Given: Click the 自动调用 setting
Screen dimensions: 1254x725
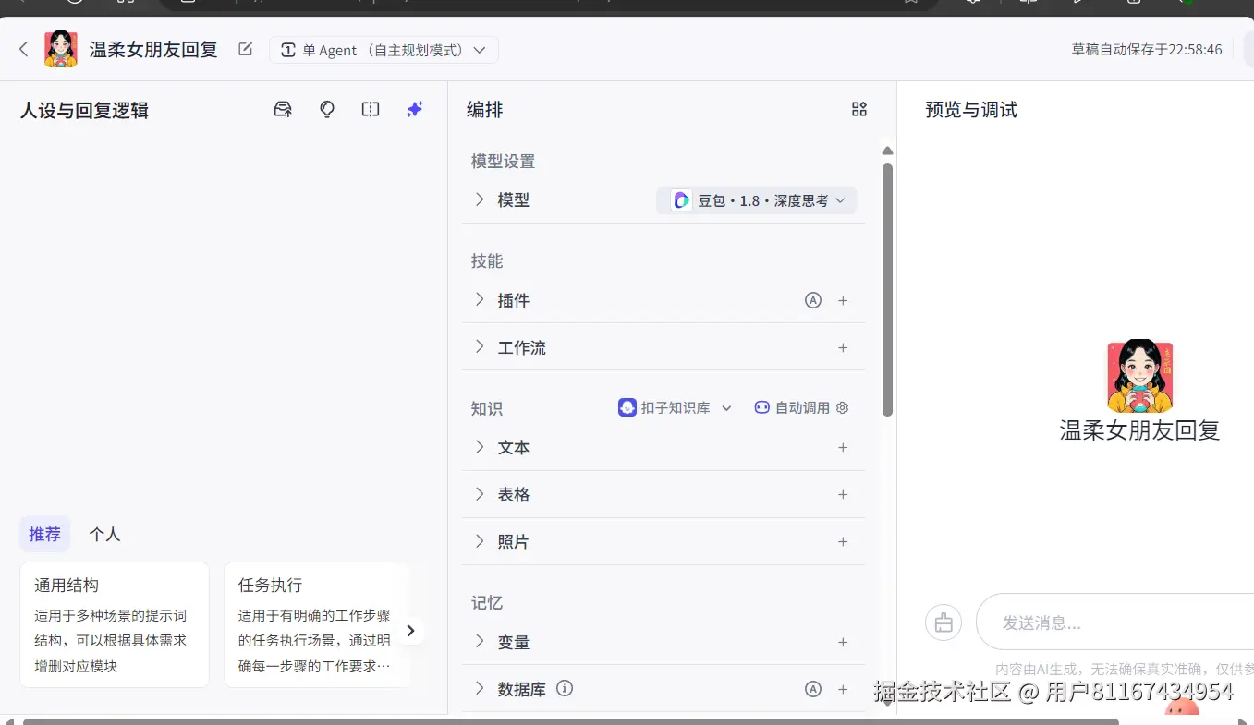Looking at the screenshot, I should tap(792, 407).
